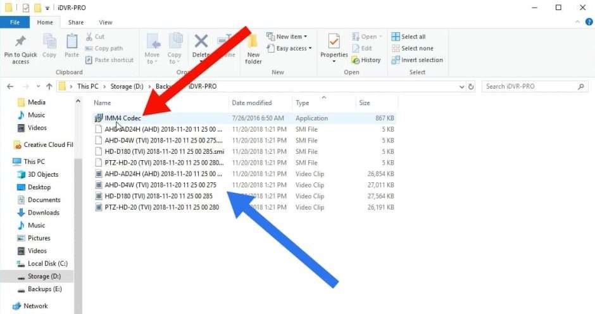Open Downloads in navigation pane
This screenshot has width=595, height=314.
click(x=39, y=213)
